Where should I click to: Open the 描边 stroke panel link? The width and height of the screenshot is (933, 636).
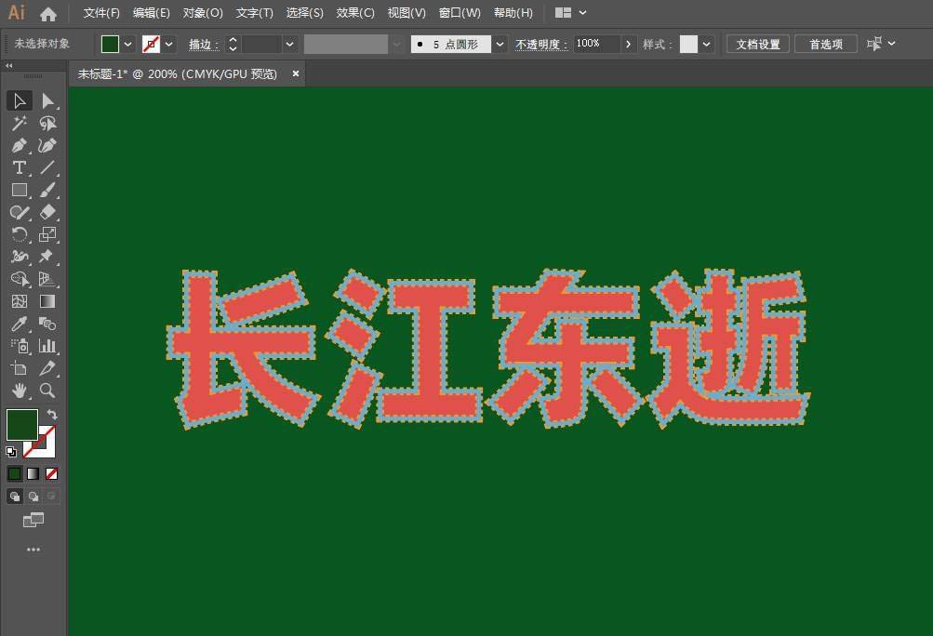[x=204, y=44]
